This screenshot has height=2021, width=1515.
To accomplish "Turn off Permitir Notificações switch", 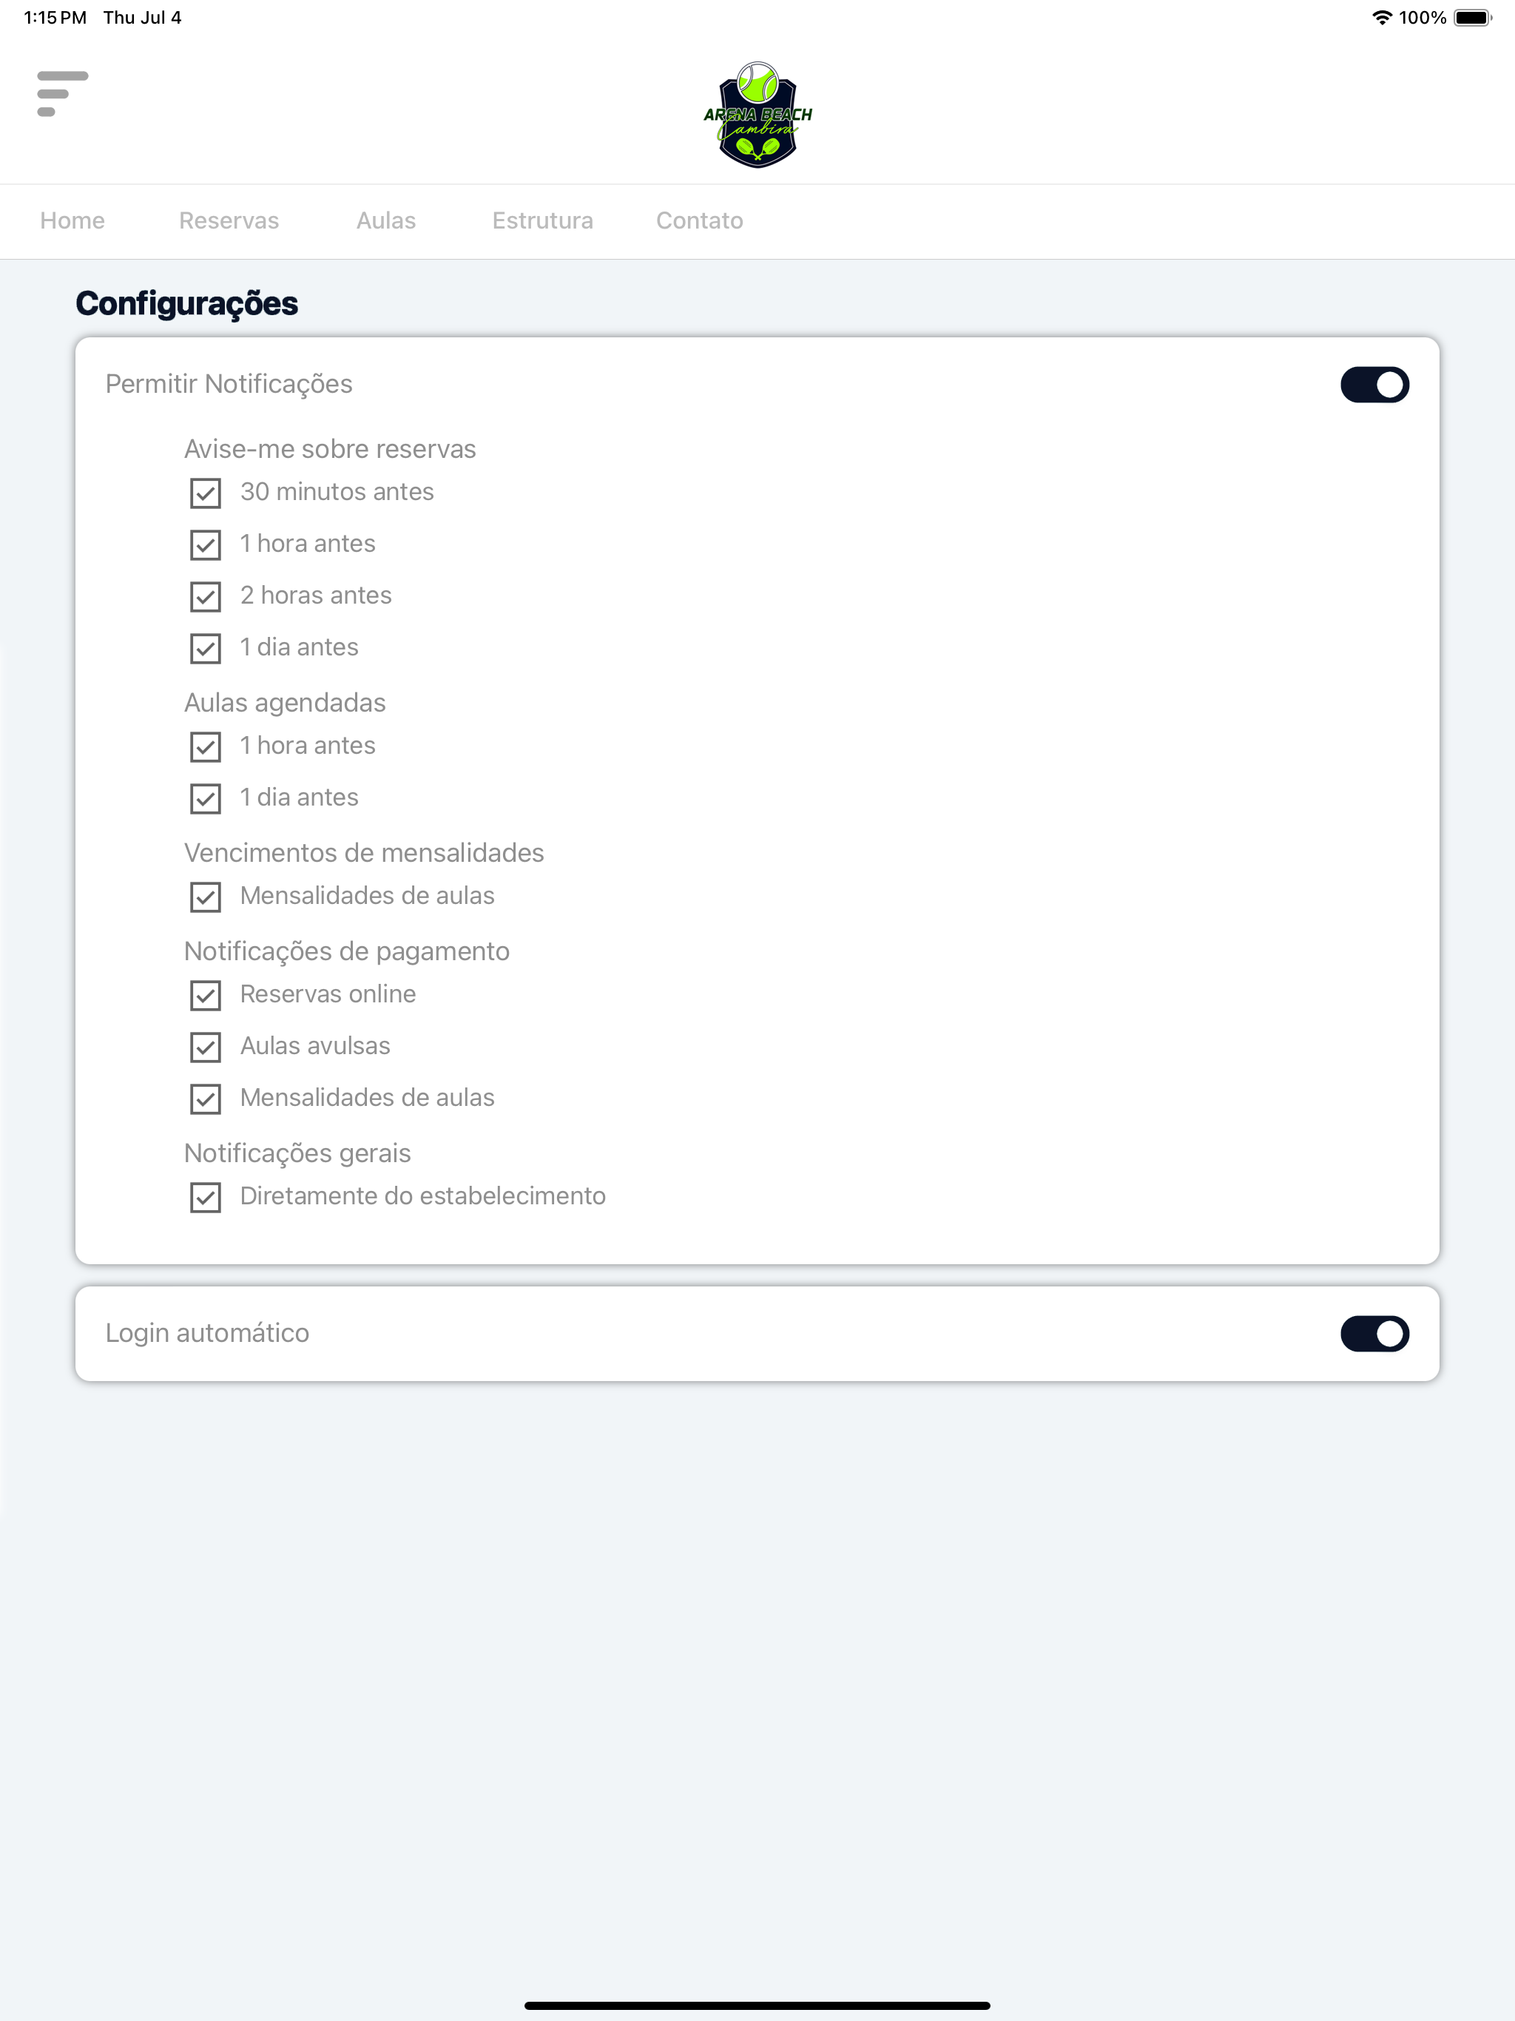I will click(1374, 385).
